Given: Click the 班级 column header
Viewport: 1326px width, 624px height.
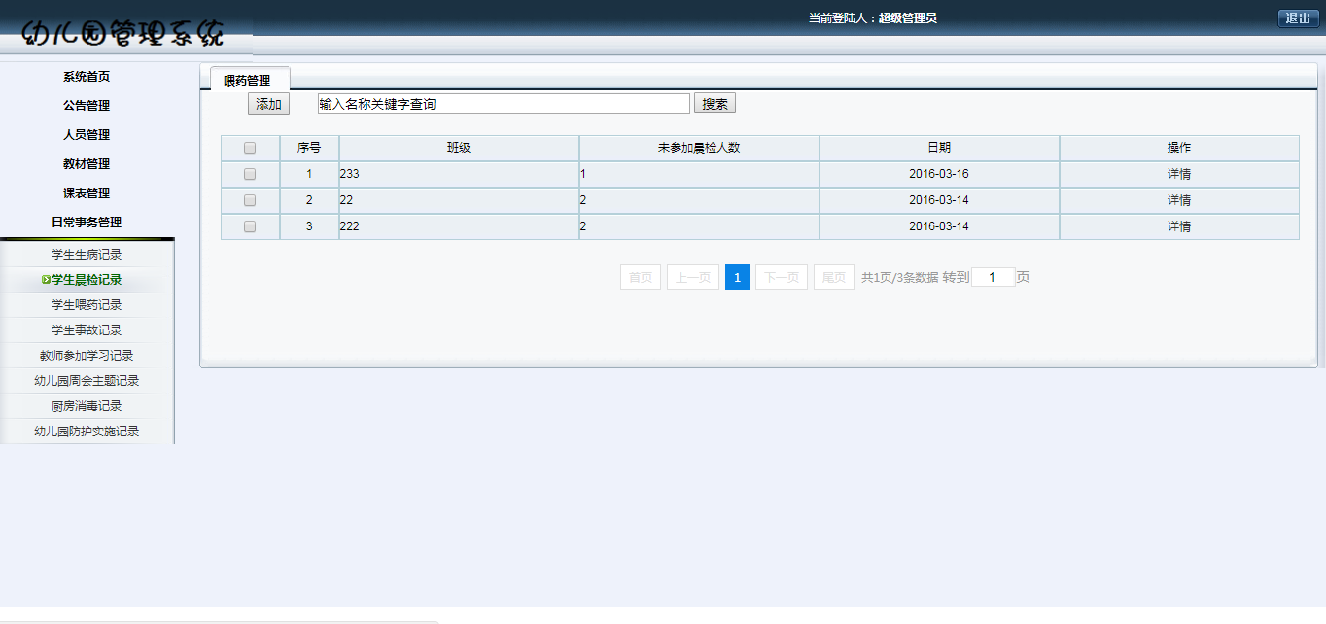Looking at the screenshot, I should [459, 148].
